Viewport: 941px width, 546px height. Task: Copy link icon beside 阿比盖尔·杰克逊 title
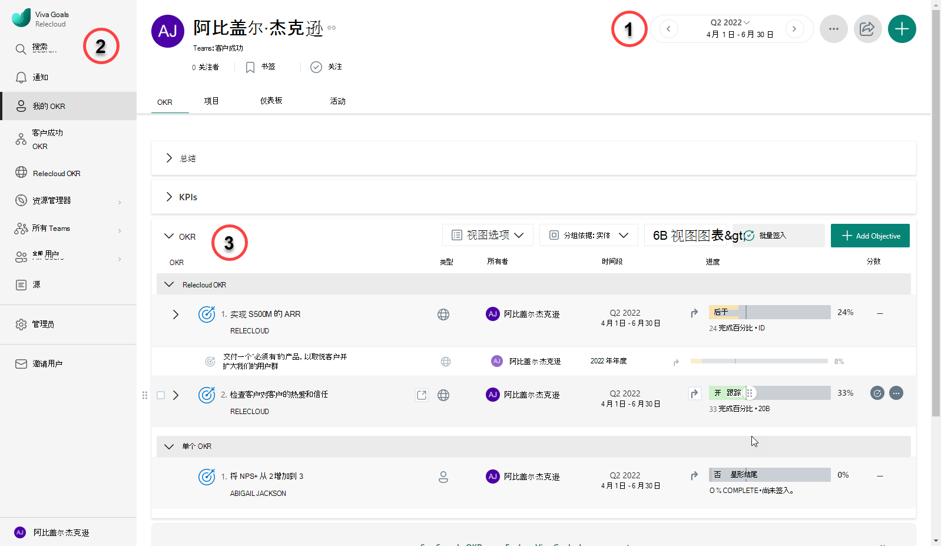tap(332, 28)
